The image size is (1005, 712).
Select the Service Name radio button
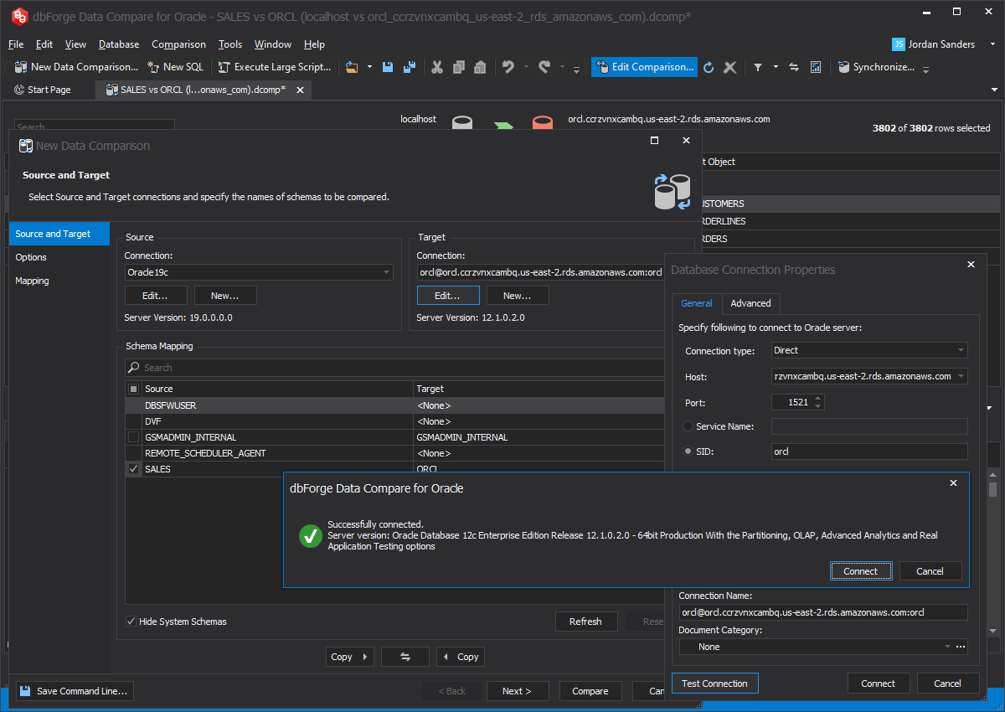pyautogui.click(x=688, y=426)
